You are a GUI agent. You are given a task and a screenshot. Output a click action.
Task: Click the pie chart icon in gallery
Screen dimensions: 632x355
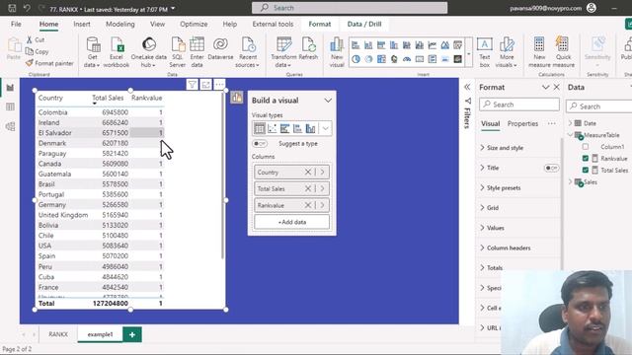355,59
